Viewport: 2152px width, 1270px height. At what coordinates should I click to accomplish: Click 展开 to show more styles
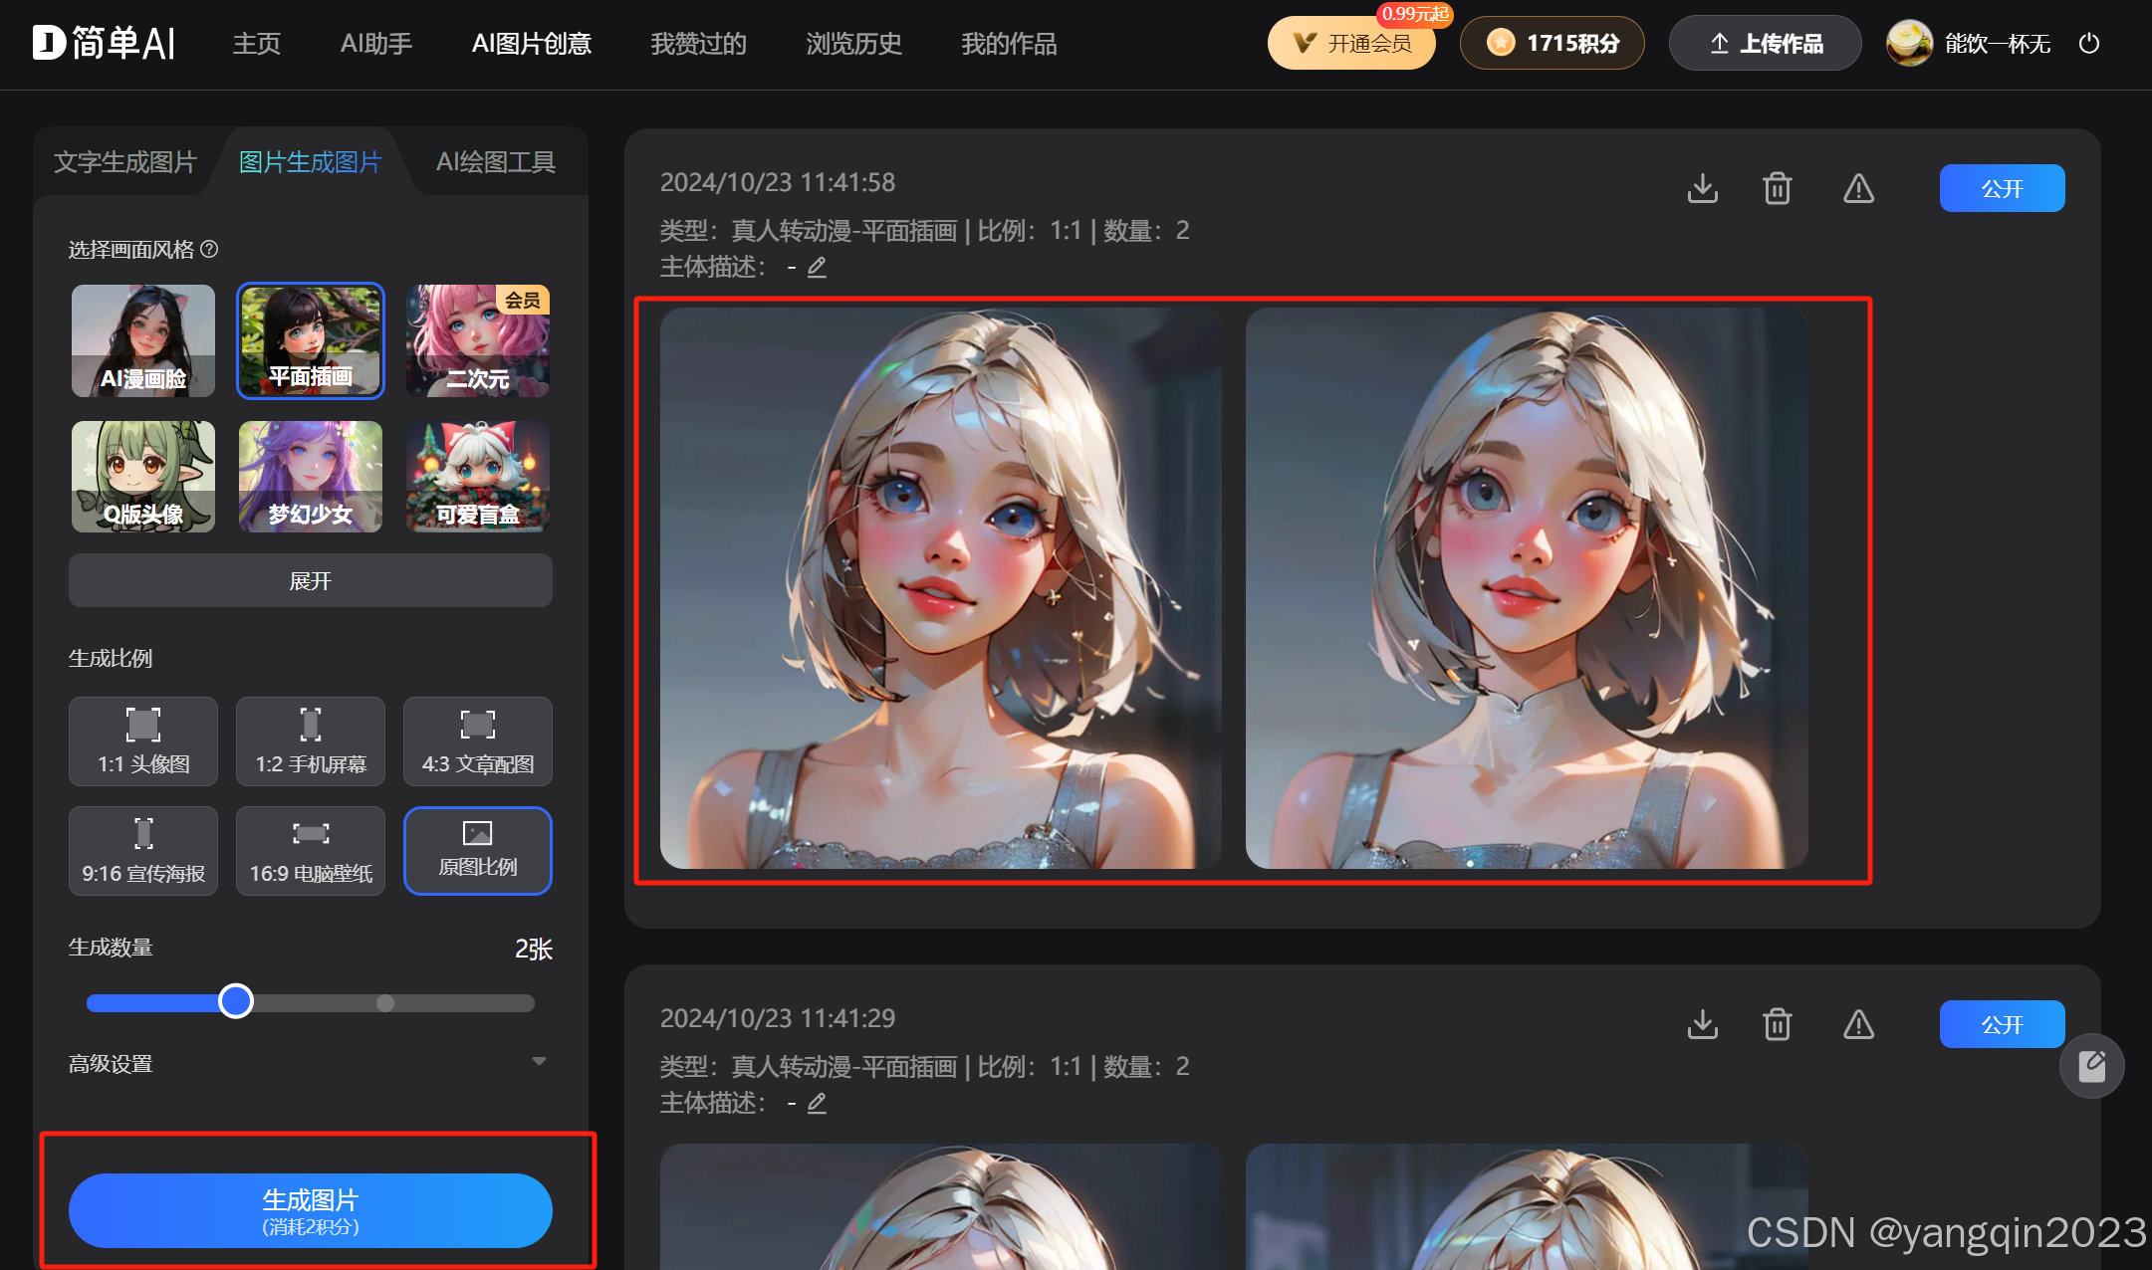[x=311, y=580]
